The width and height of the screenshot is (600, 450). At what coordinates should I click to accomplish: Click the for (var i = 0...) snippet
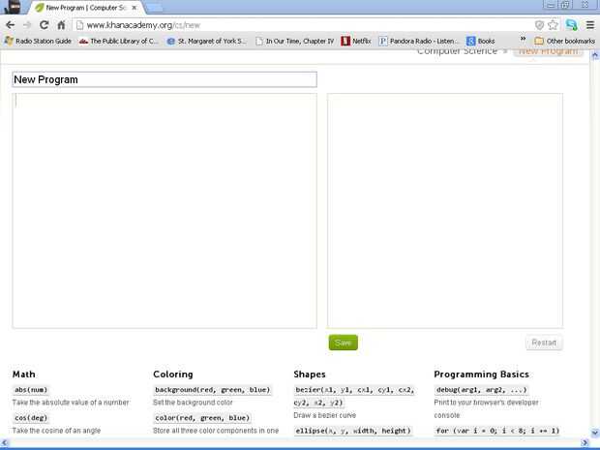(x=497, y=431)
